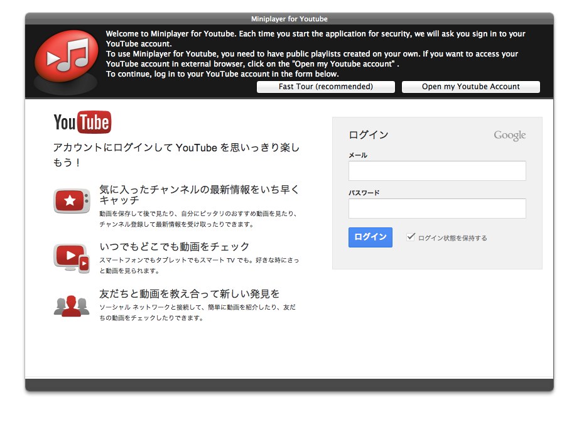579x429 pixels.
Task: Click the devices play video icon
Action: click(72, 258)
